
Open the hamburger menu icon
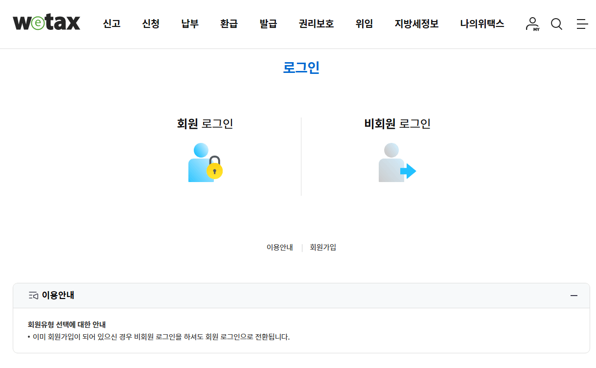(582, 24)
